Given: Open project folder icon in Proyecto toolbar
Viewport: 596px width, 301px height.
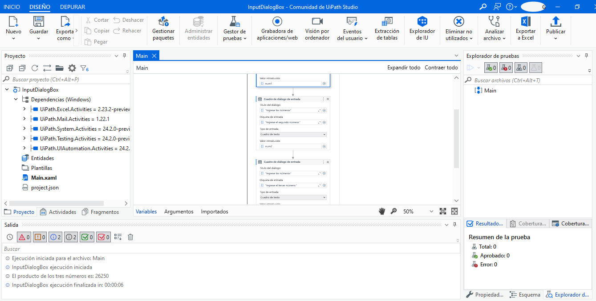Looking at the screenshot, I should pyautogui.click(x=60, y=68).
